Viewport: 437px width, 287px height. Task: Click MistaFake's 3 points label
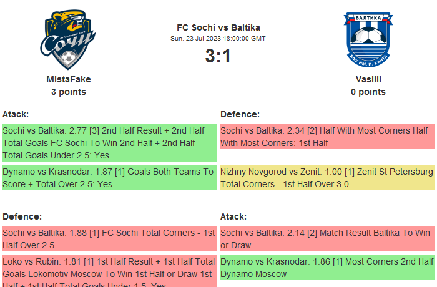(69, 92)
